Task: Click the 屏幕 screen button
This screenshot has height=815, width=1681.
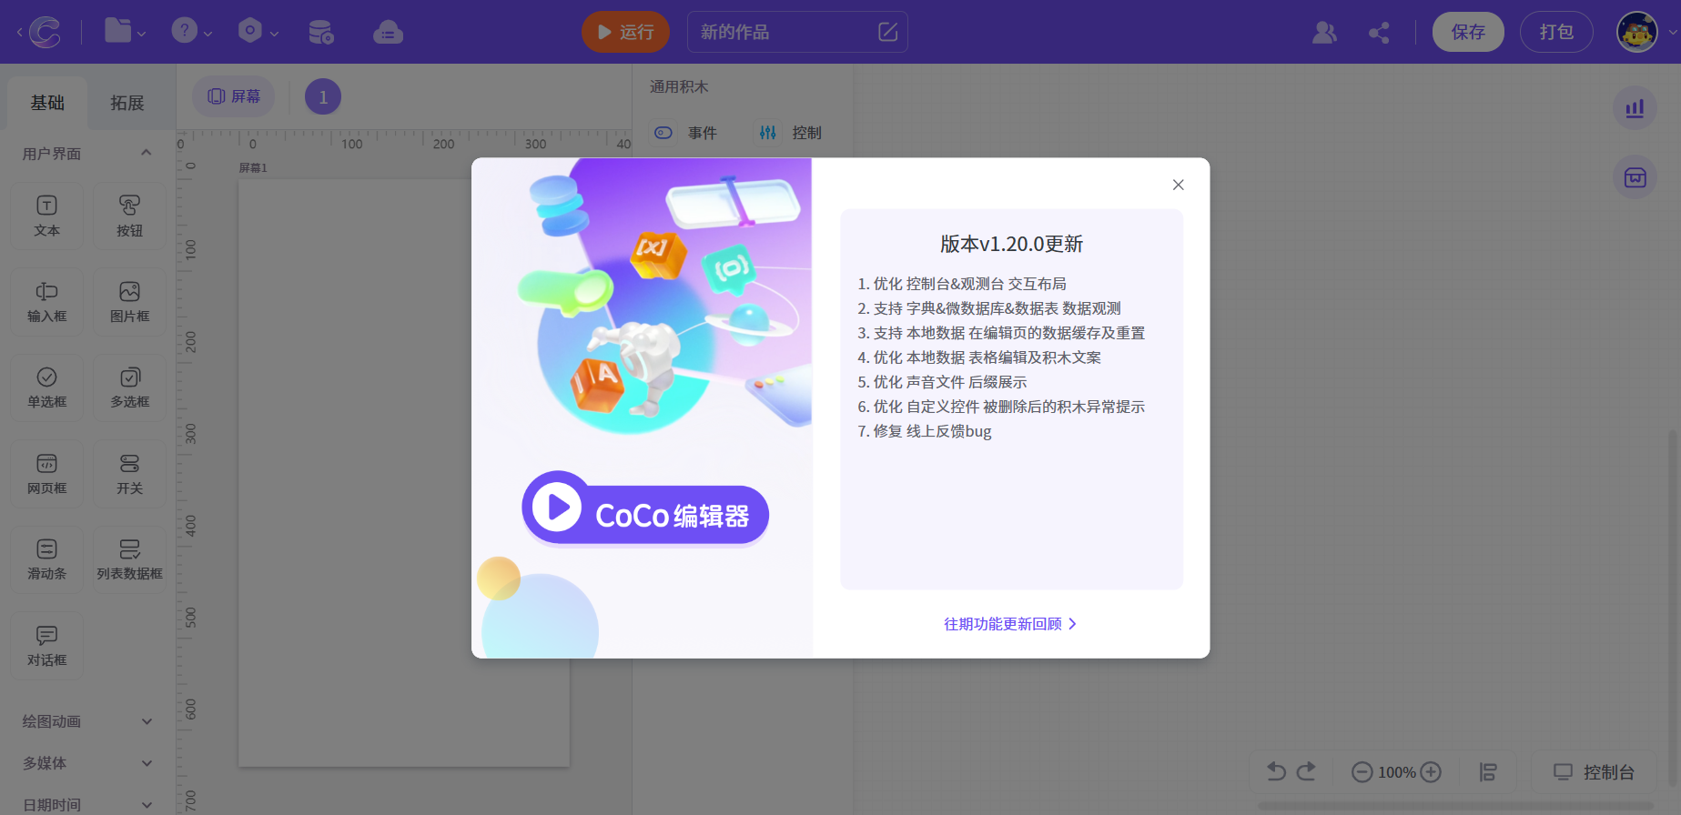Action: 234,96
